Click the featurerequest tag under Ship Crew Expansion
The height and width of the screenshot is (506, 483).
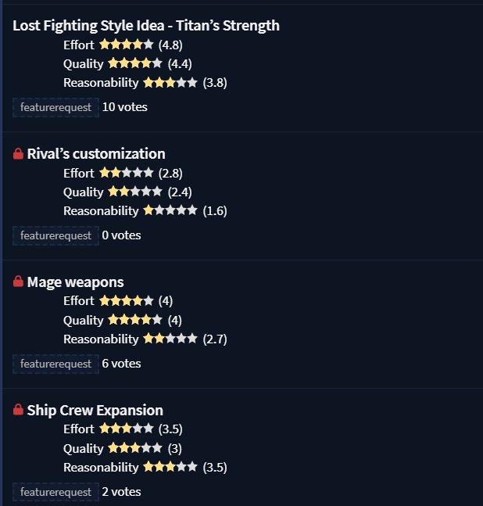pos(55,492)
